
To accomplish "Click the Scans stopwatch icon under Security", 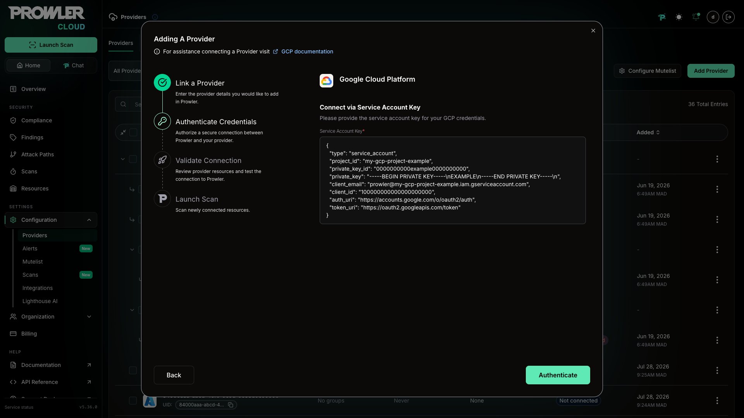I will click(x=13, y=171).
